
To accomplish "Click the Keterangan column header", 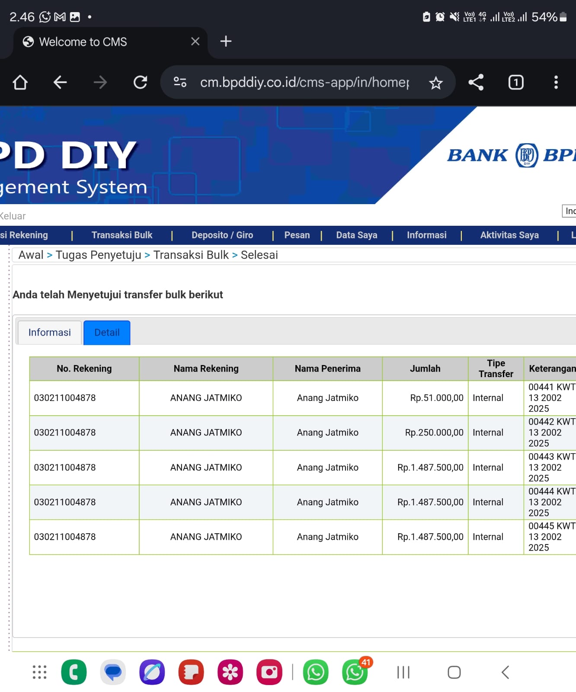I will point(550,369).
